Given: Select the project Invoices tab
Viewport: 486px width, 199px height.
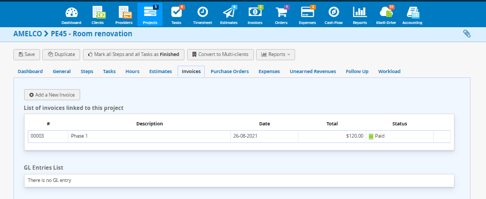Looking at the screenshot, I should click(x=191, y=71).
